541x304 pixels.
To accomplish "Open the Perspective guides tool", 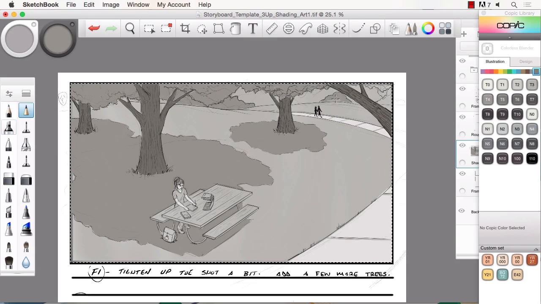I will click(322, 28).
